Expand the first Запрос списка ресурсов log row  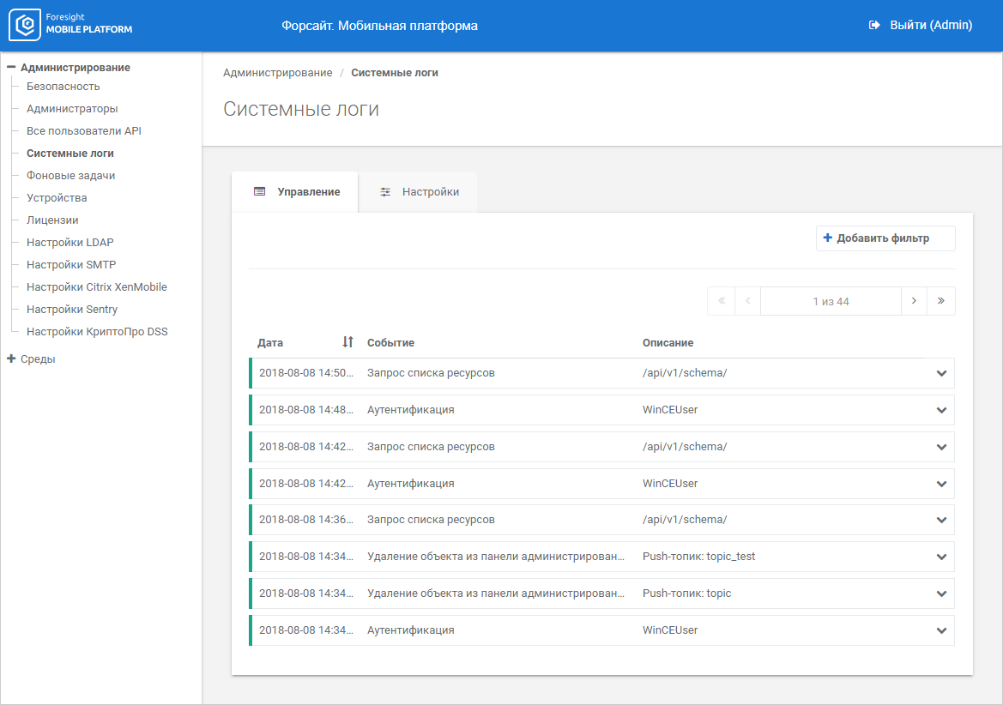pos(941,374)
